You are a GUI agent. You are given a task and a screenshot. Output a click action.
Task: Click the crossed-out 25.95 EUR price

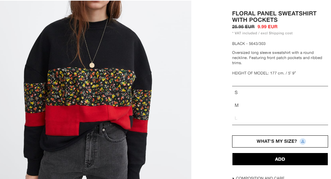[243, 27]
